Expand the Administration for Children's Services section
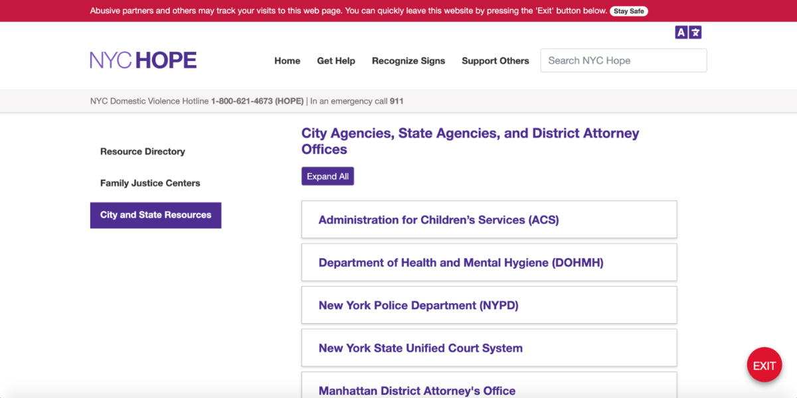Viewport: 797px width, 398px height. coord(489,220)
